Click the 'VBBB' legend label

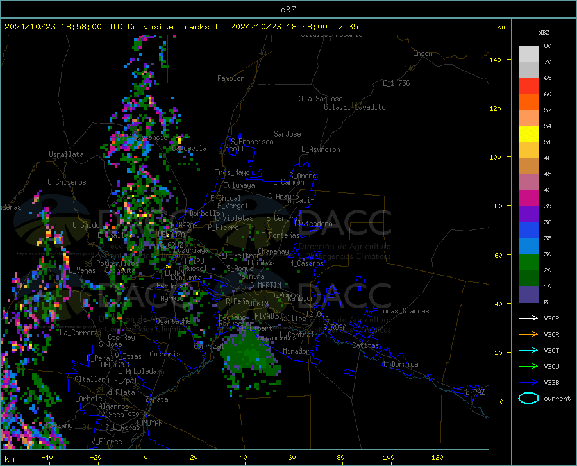tap(551, 383)
